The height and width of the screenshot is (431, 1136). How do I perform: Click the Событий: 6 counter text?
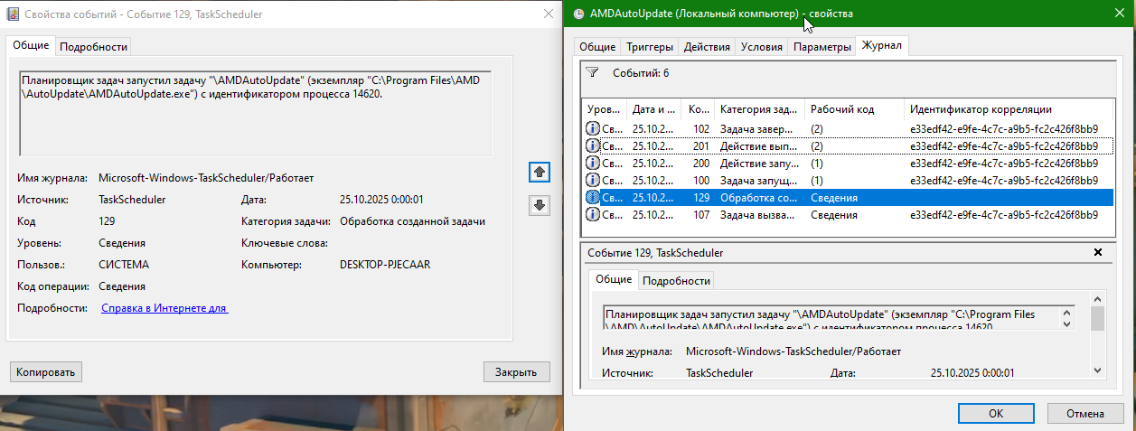[x=641, y=72]
